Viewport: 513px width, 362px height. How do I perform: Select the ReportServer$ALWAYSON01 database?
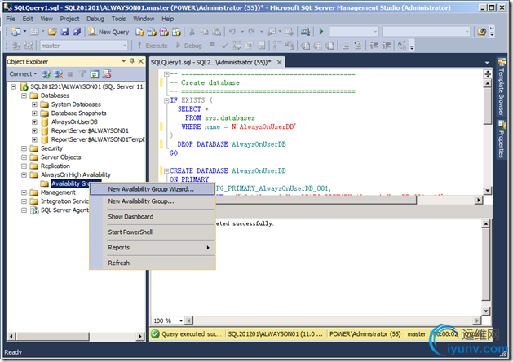click(x=90, y=130)
